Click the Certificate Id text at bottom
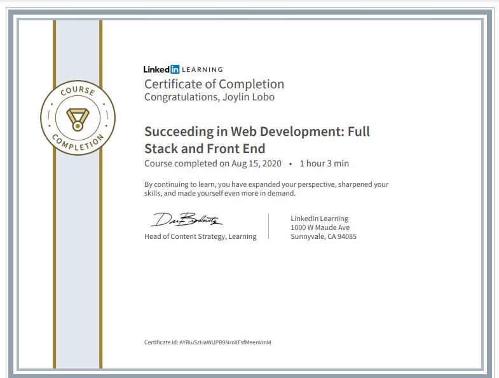 [x=207, y=342]
